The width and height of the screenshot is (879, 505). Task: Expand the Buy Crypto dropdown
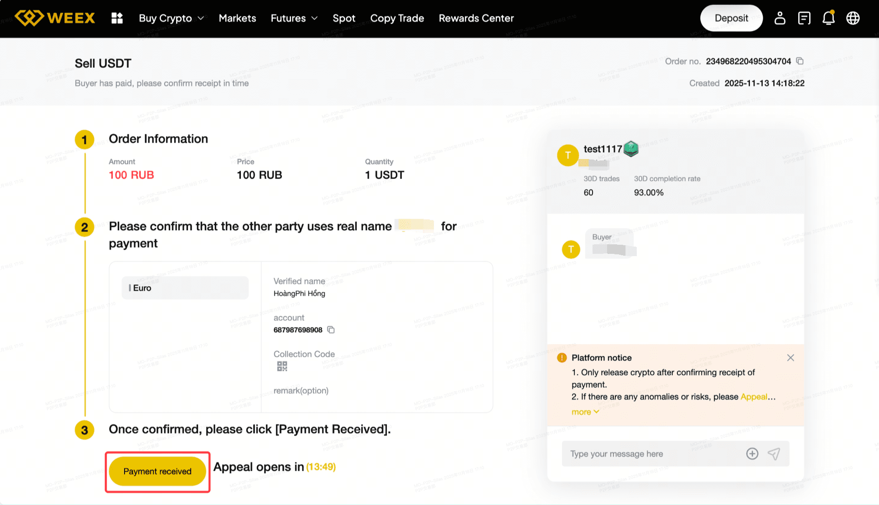171,18
